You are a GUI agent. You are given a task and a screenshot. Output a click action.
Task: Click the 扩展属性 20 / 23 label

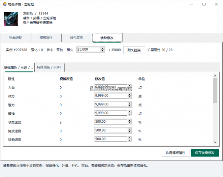(160, 50)
